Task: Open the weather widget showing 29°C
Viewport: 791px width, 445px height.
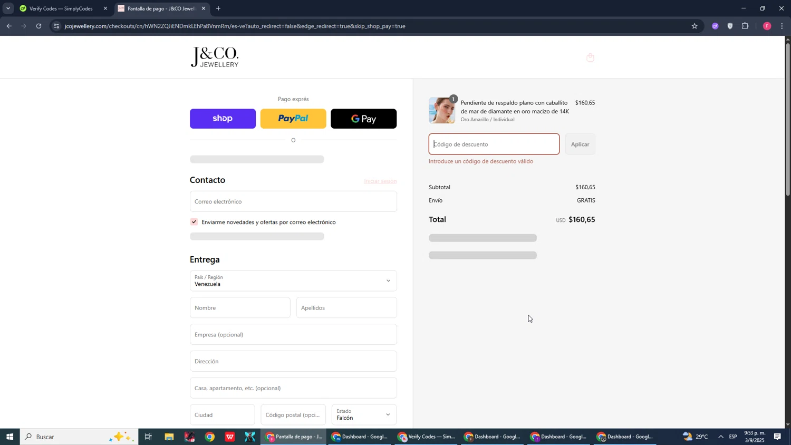Action: [x=696, y=437]
